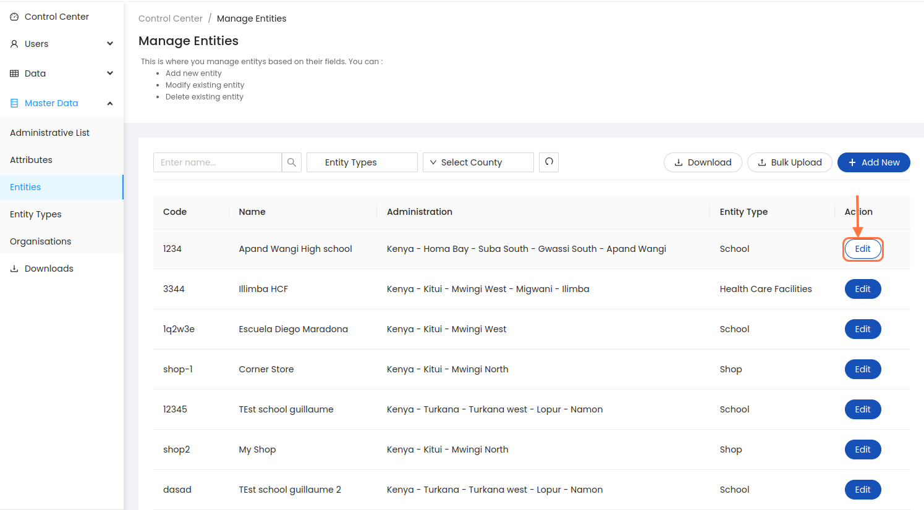The height and width of the screenshot is (510, 924).
Task: Open the Select County dropdown
Action: [478, 162]
